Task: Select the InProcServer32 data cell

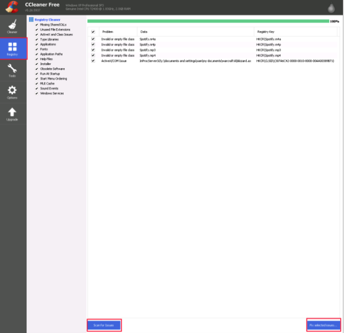Action: point(195,61)
